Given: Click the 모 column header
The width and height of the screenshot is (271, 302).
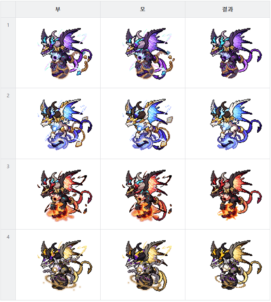Looking at the screenshot, I should tap(143, 9).
